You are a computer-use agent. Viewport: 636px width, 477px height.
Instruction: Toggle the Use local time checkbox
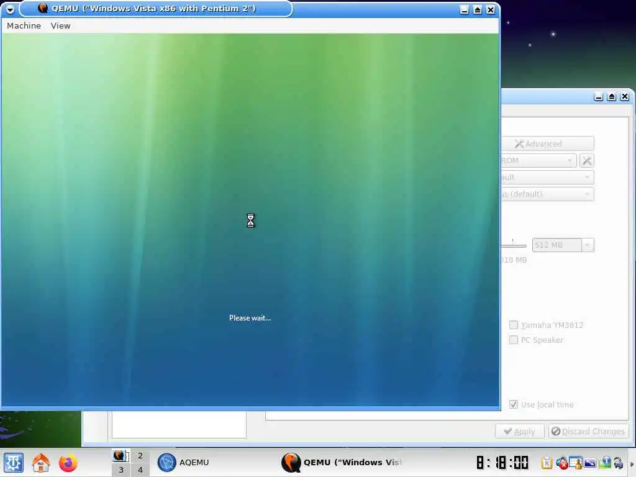point(514,404)
